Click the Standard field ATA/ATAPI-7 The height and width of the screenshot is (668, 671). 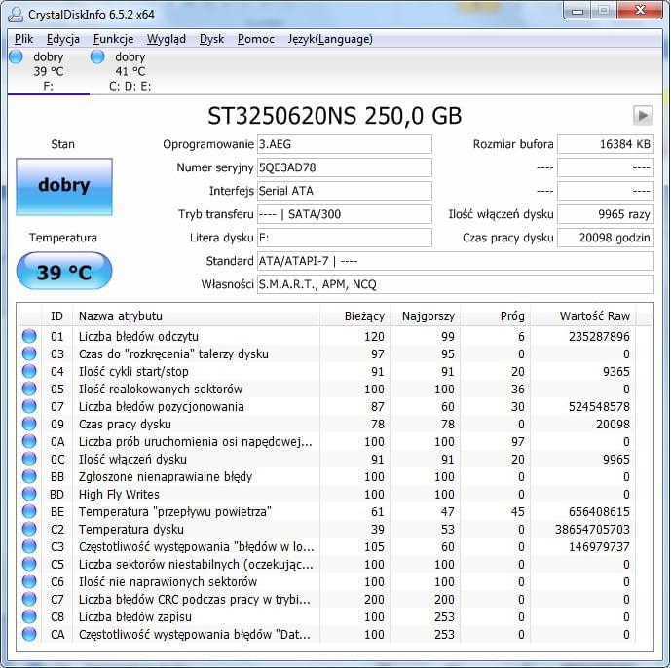456,261
